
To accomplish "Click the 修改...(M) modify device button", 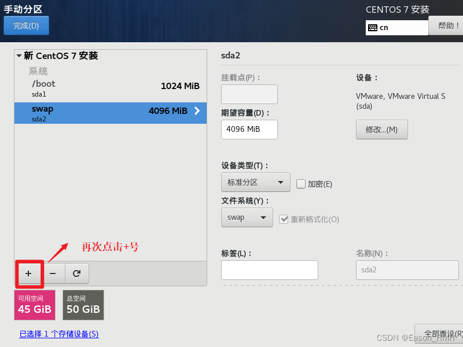I will pyautogui.click(x=382, y=130).
